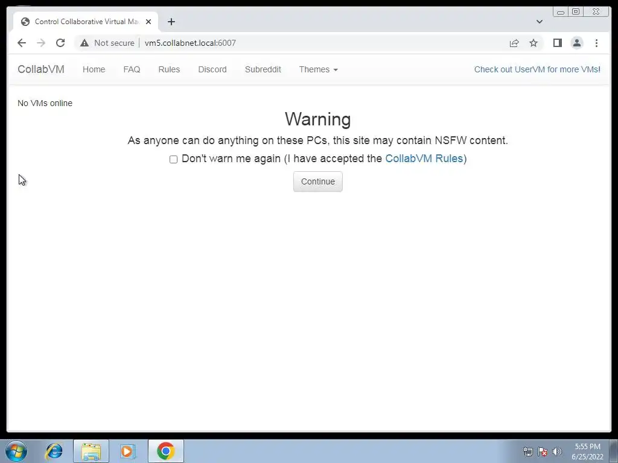Screen dimensions: 618x463
Task: Select the Control Collaborative Virtual Machines tab
Action: (86, 22)
